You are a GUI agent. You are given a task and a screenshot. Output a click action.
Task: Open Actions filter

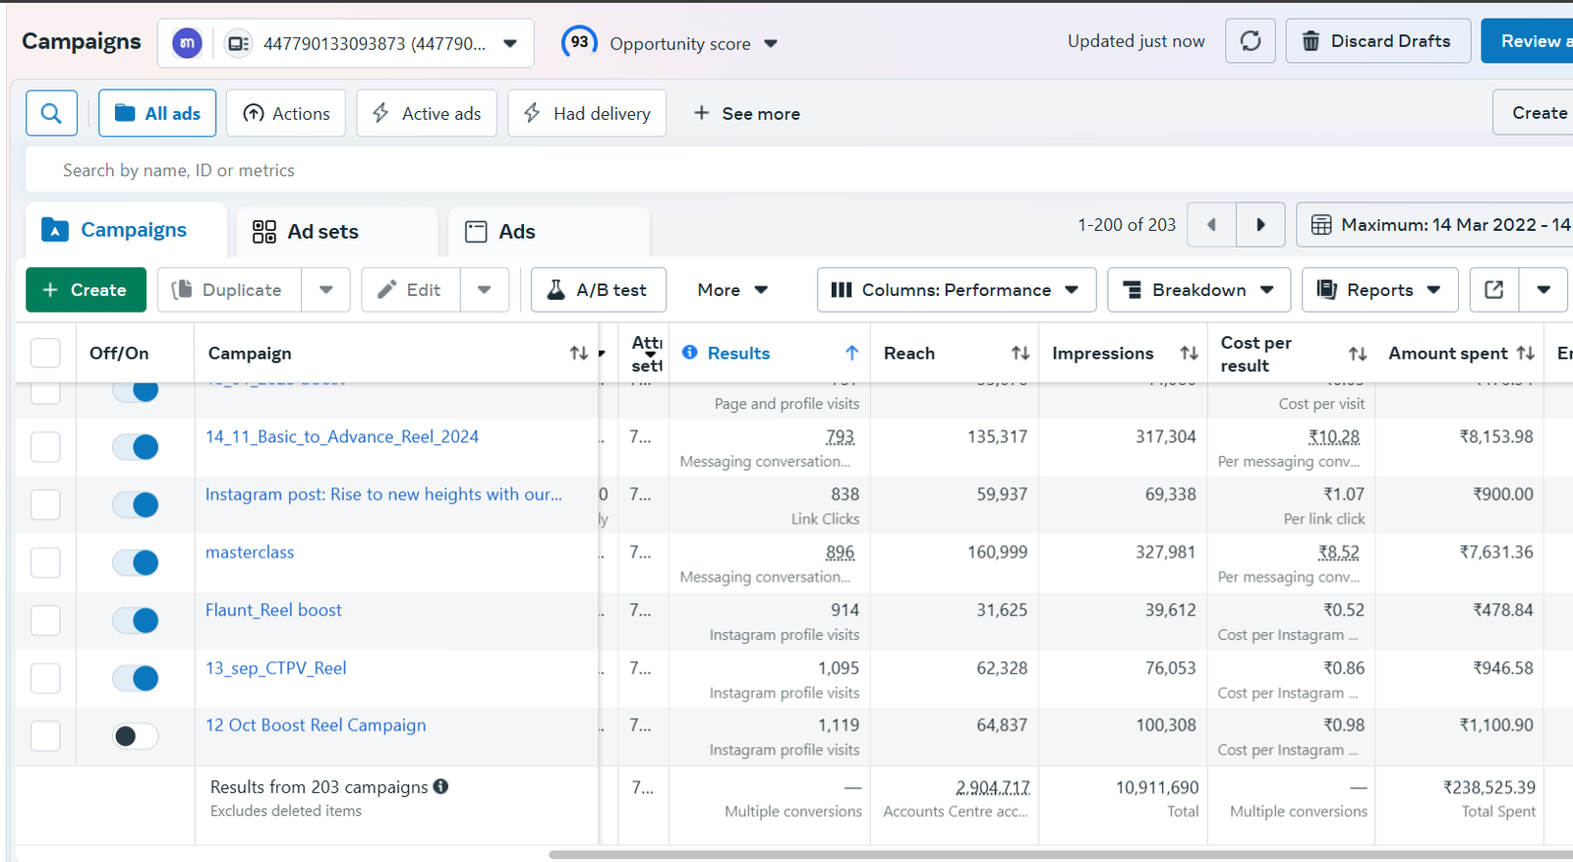(x=286, y=113)
